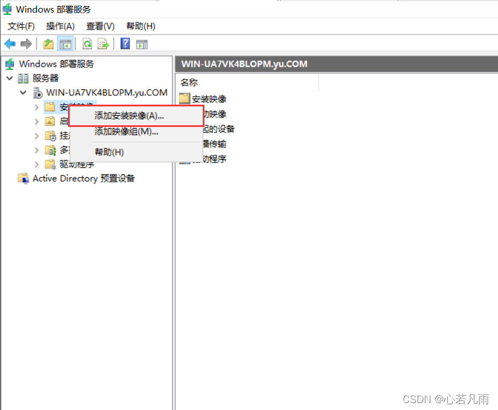
Task: Click the Windows 部署服务 title bar app icon
Action: click(x=7, y=9)
